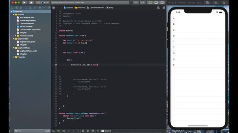Viewport: 238px width, 133px height.
Task: Click the Run (play) button in Xcode
Action: pos(24,3)
